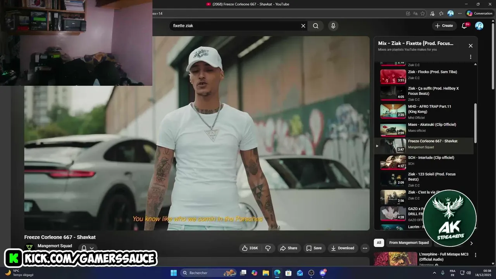The width and height of the screenshot is (496, 279).
Task: Open the Ziak - C'est la vie thumbnail
Action: pyautogui.click(x=393, y=197)
